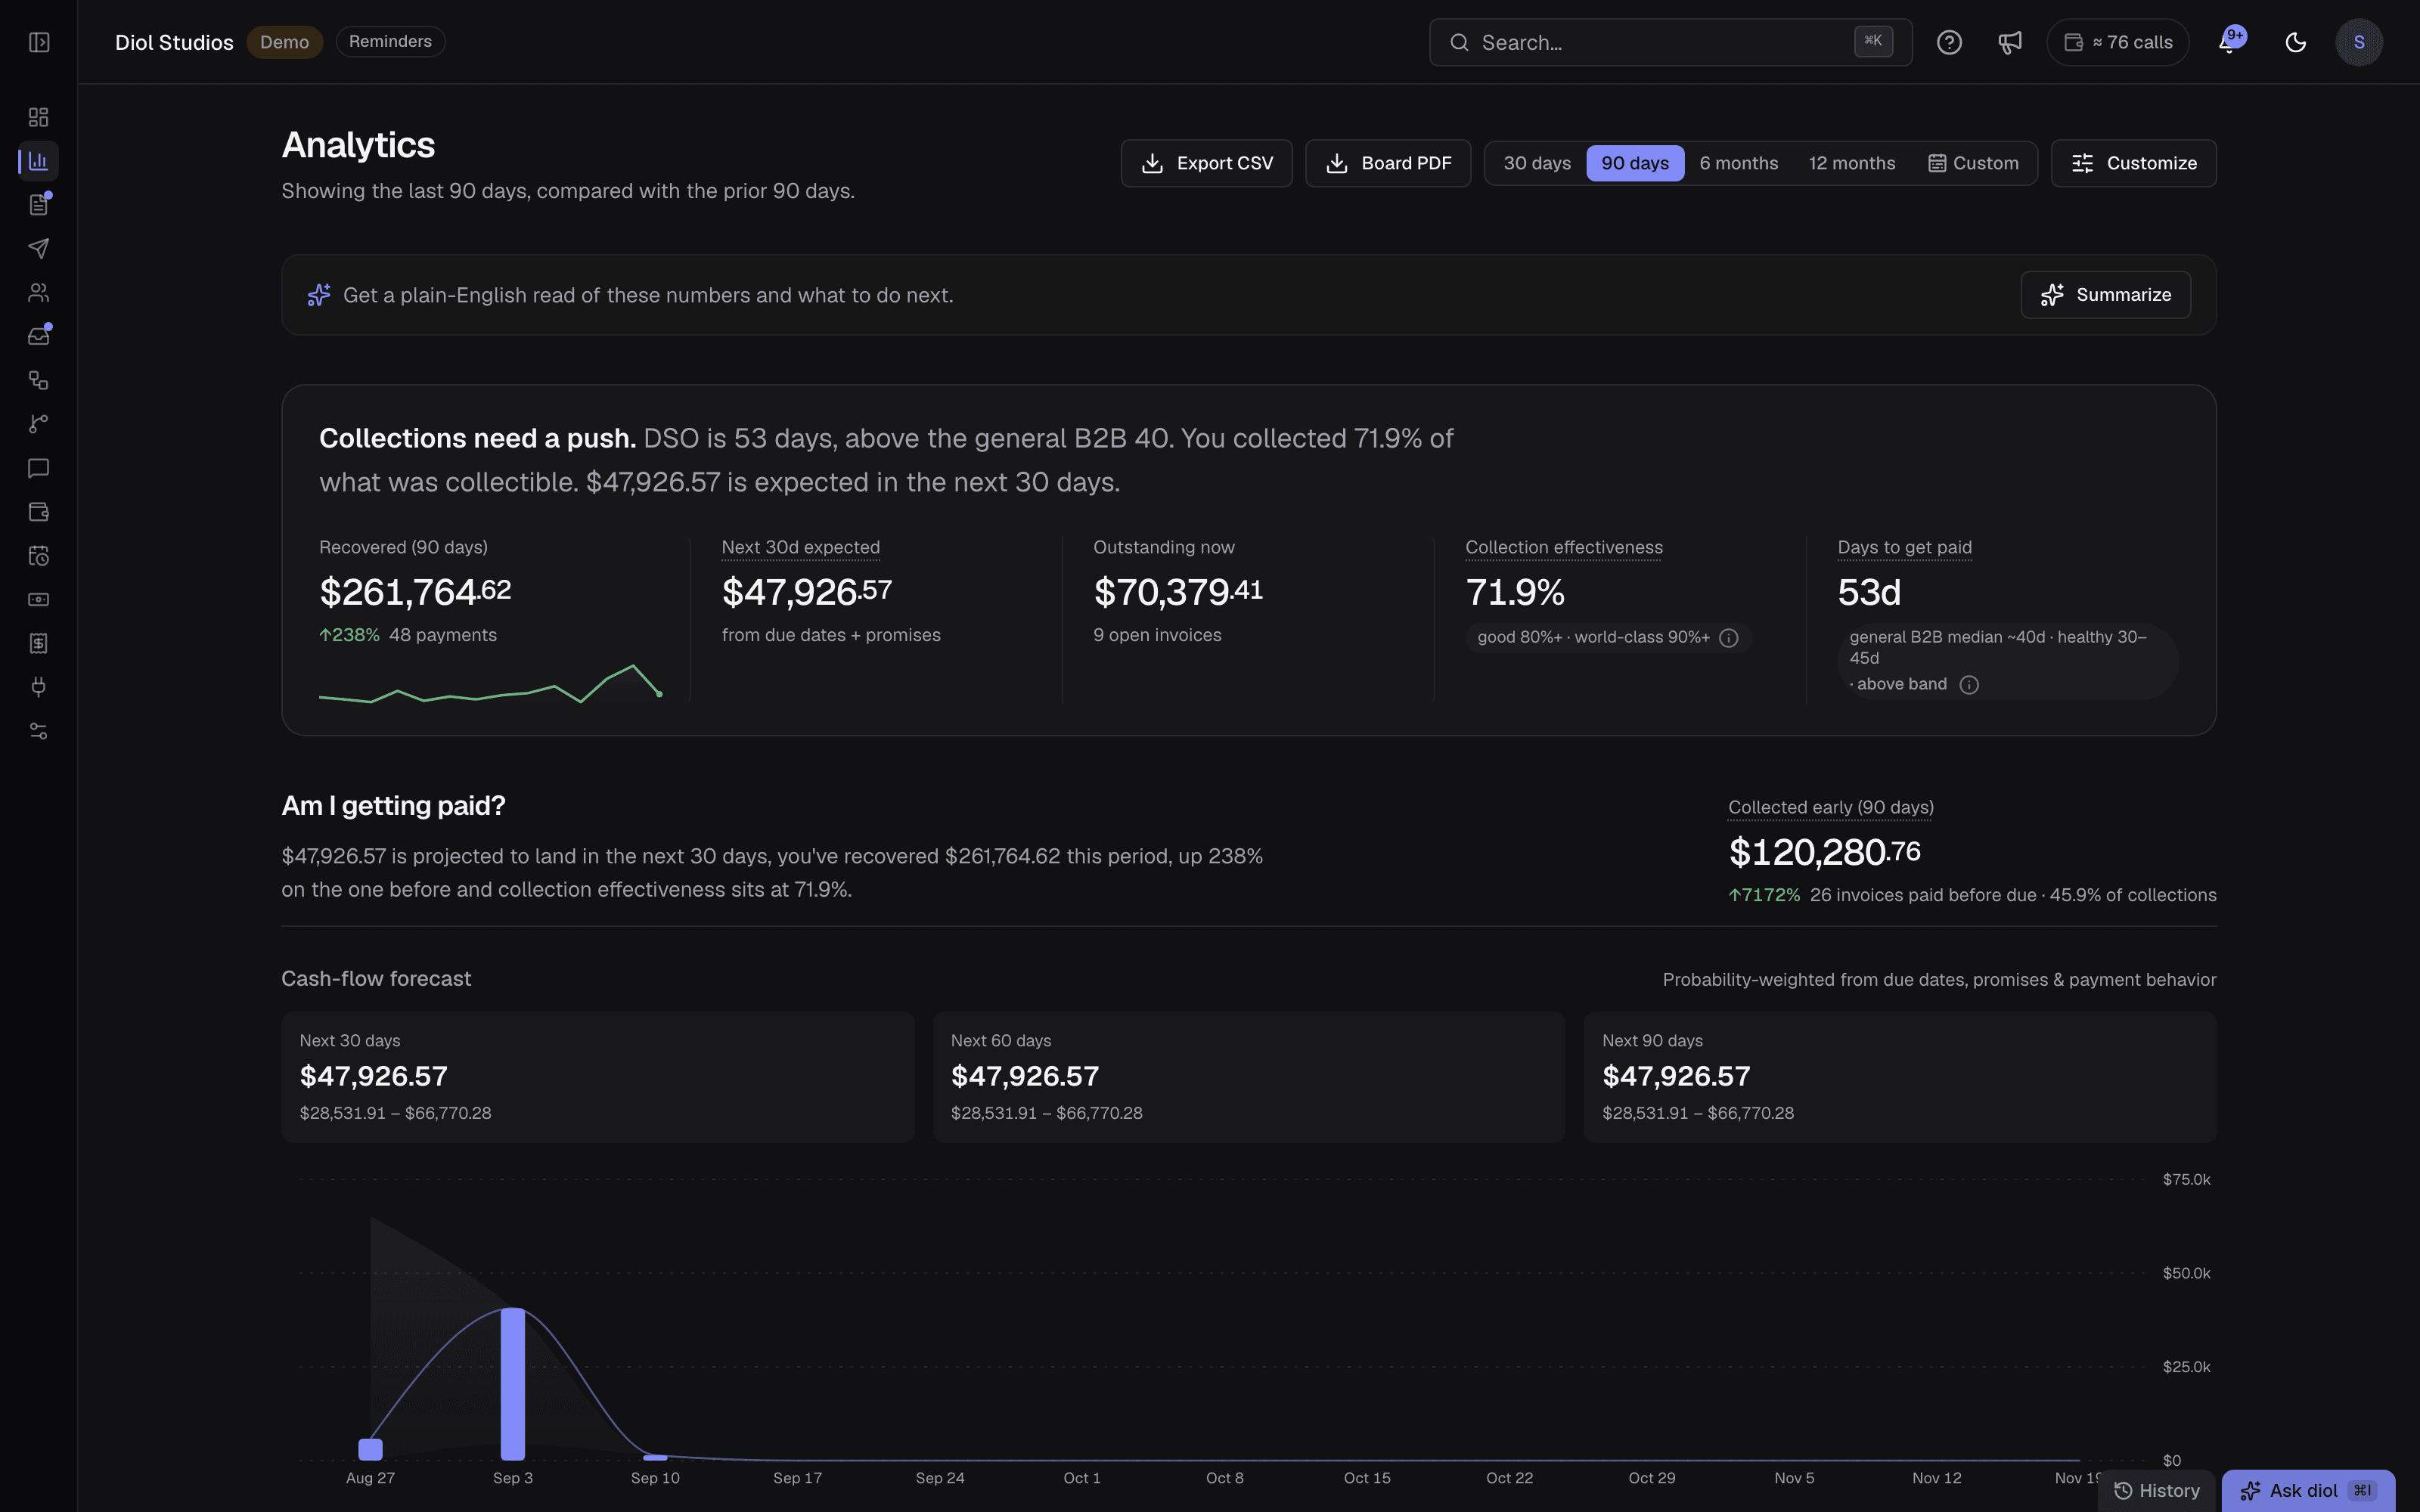Click the Next 90 days forecast card
The height and width of the screenshot is (1512, 2420).
click(1900, 1077)
